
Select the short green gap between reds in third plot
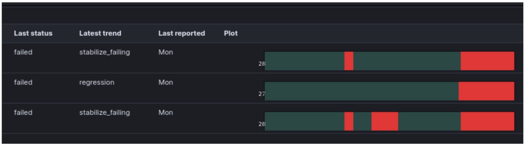[362, 121]
